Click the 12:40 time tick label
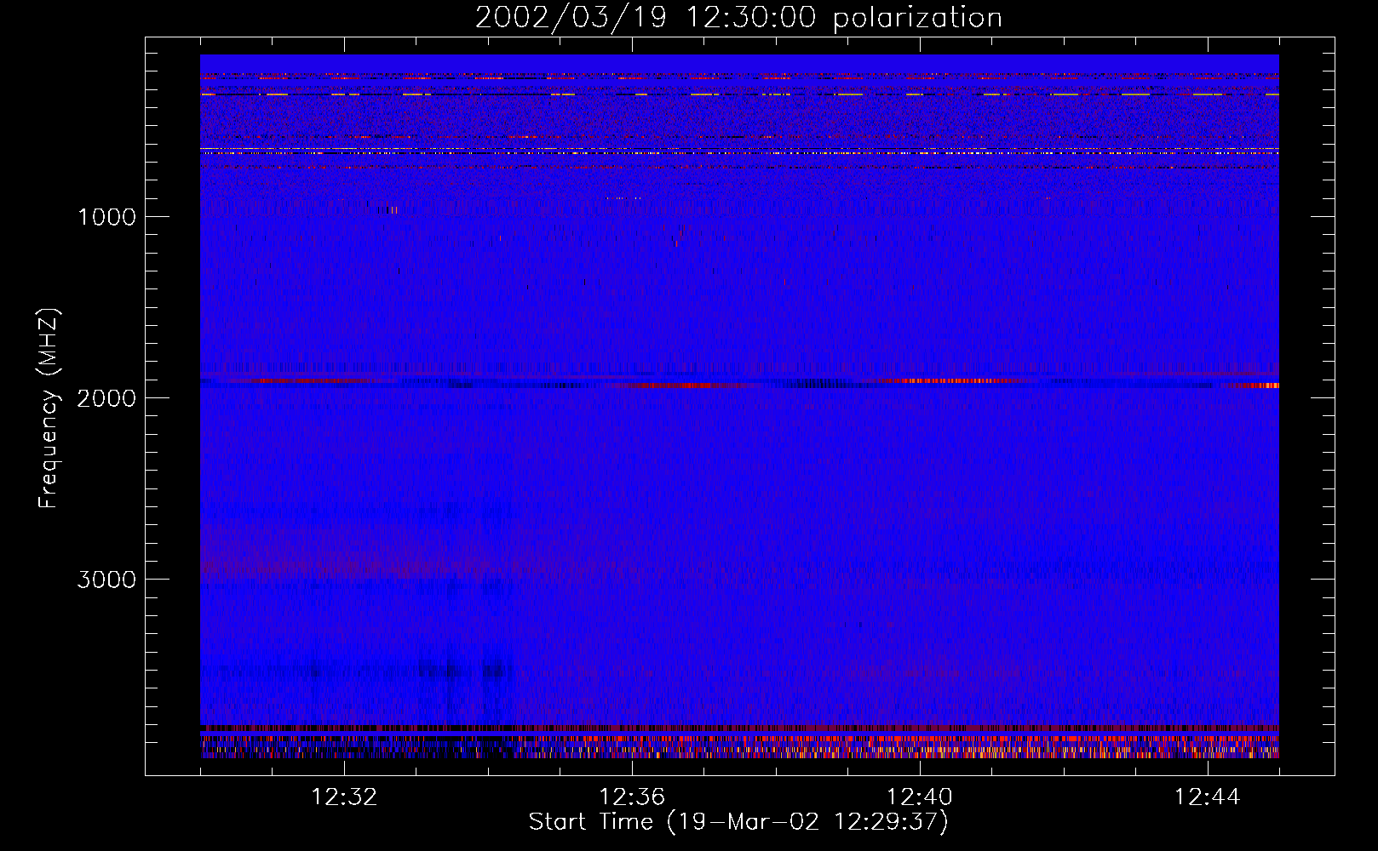1378x851 pixels. tap(920, 797)
